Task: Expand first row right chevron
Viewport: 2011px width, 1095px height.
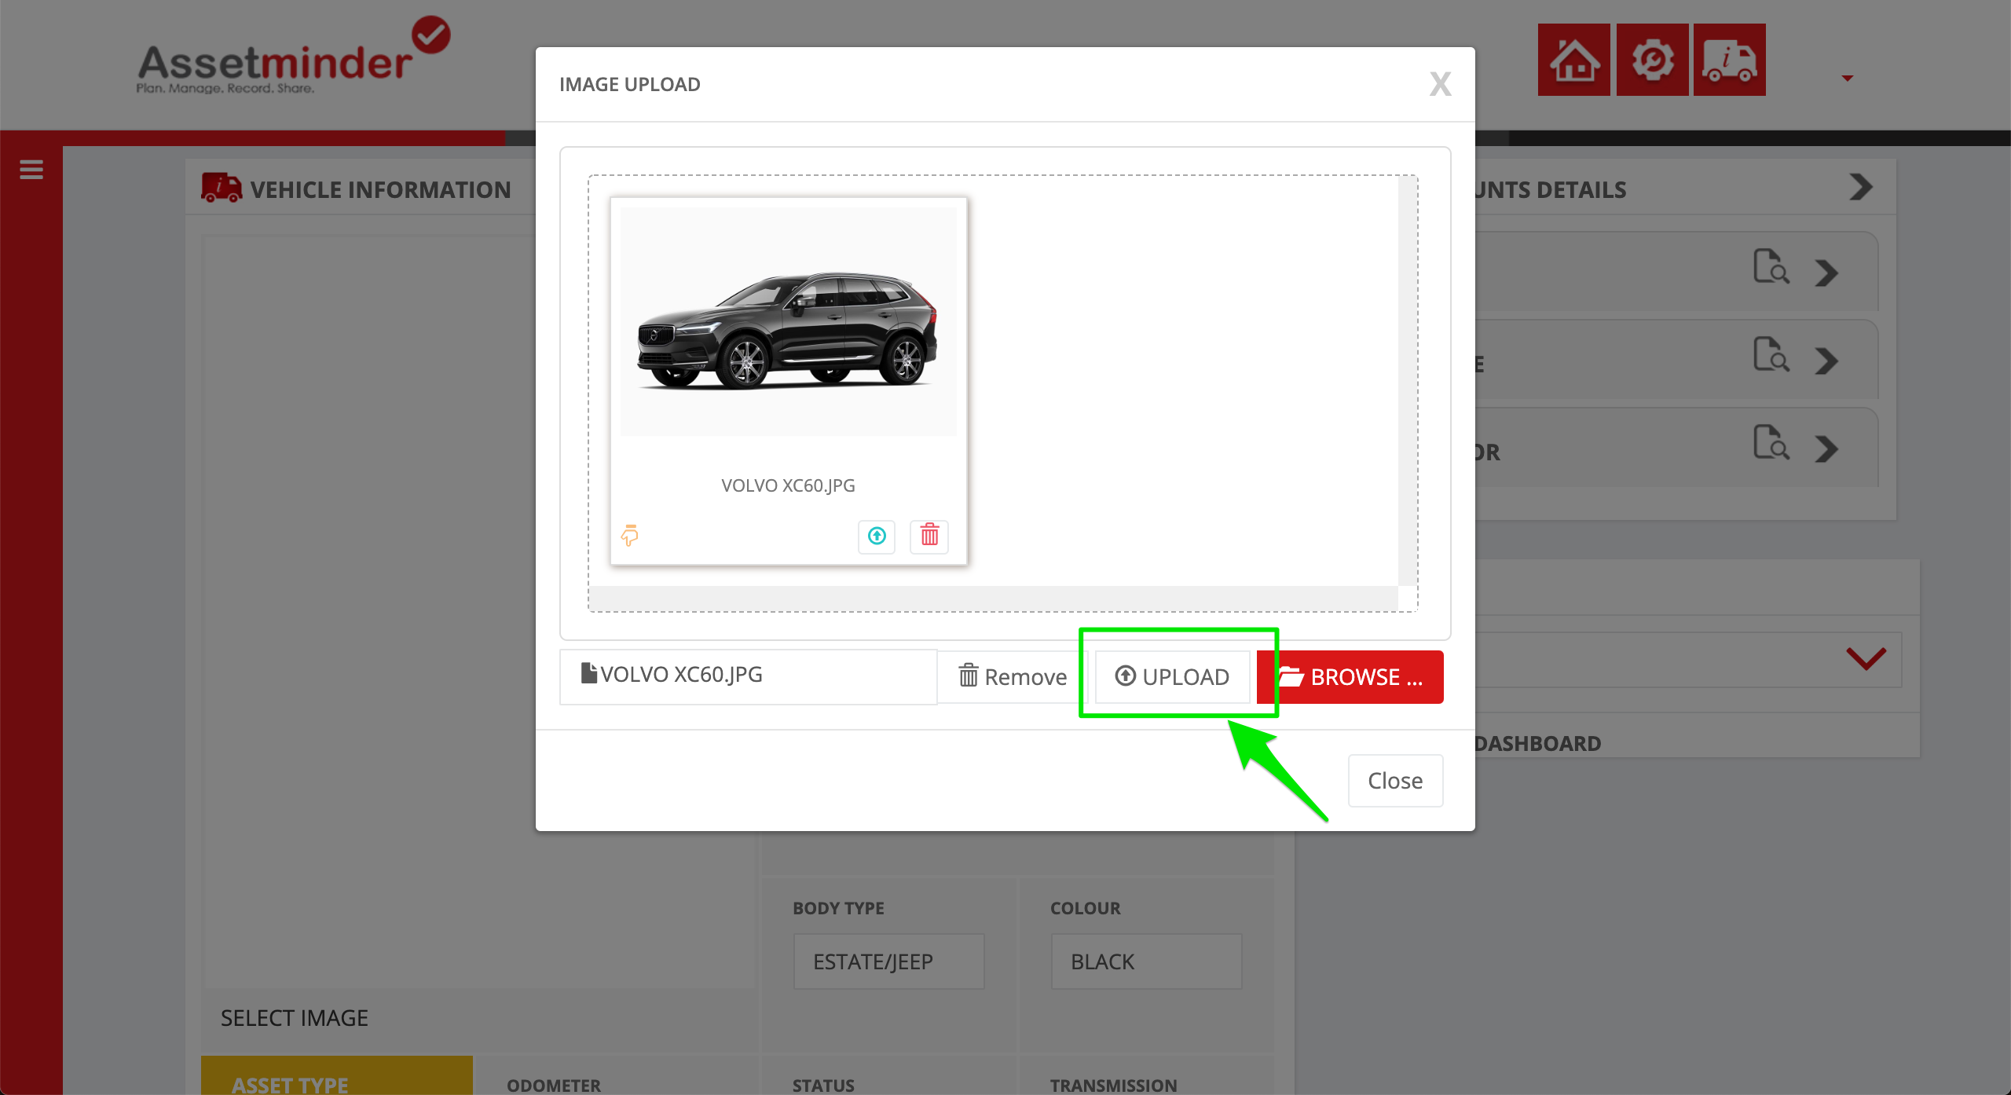Action: coord(1826,273)
